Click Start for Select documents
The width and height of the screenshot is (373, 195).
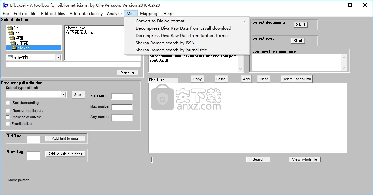coord(301,25)
